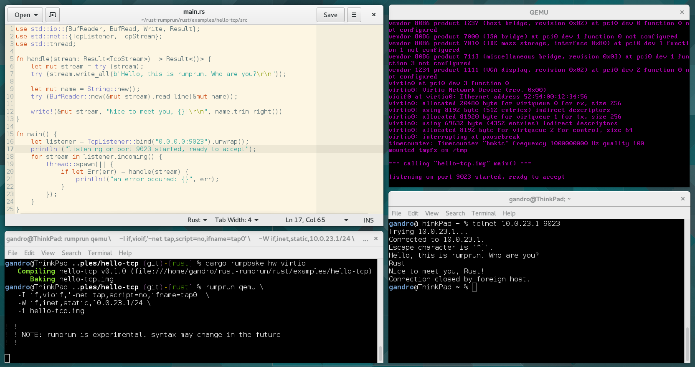Image resolution: width=695 pixels, height=367 pixels.
Task: Click the 'let mut name = String::new();' line
Action: [x=86, y=89]
